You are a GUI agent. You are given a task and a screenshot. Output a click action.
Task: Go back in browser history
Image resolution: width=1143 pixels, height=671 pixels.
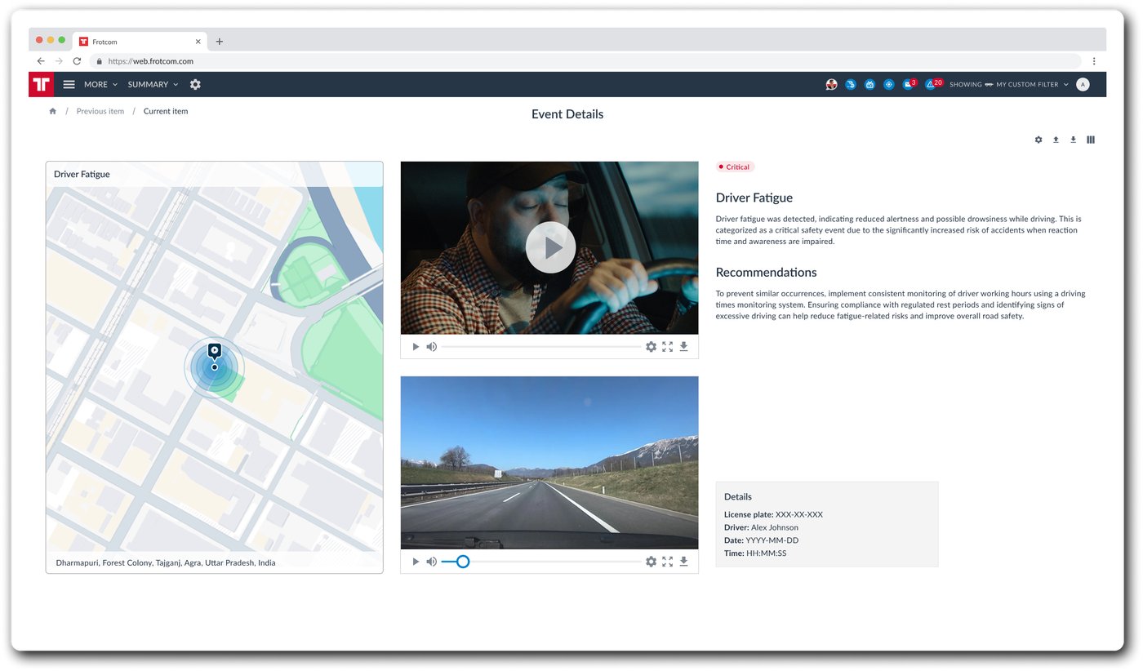(41, 61)
